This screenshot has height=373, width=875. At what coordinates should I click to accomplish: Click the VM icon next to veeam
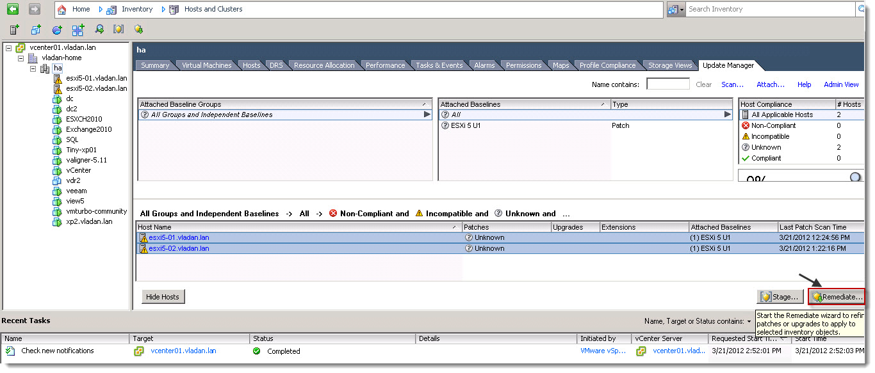[x=58, y=191]
